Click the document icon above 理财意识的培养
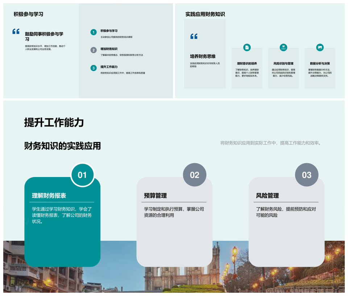The height and width of the screenshot is (296, 348). coord(247,48)
